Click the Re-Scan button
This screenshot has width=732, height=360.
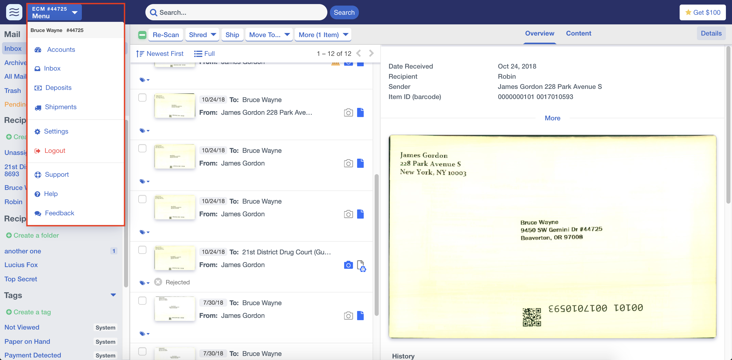click(x=166, y=35)
